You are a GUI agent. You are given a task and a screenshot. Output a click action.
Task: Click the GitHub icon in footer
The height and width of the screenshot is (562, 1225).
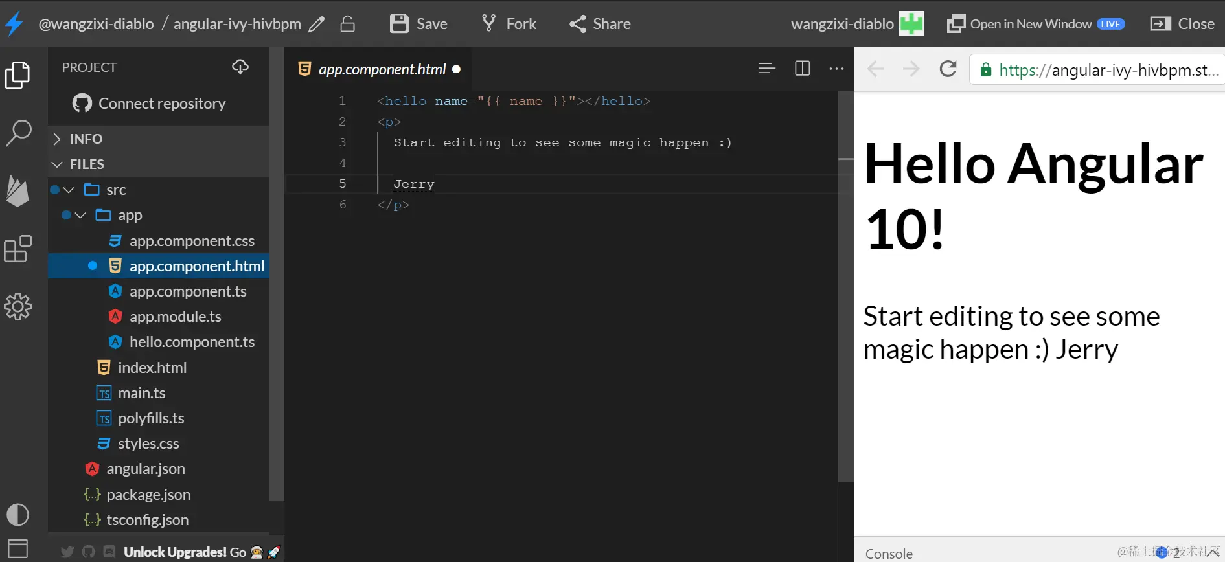click(x=89, y=552)
